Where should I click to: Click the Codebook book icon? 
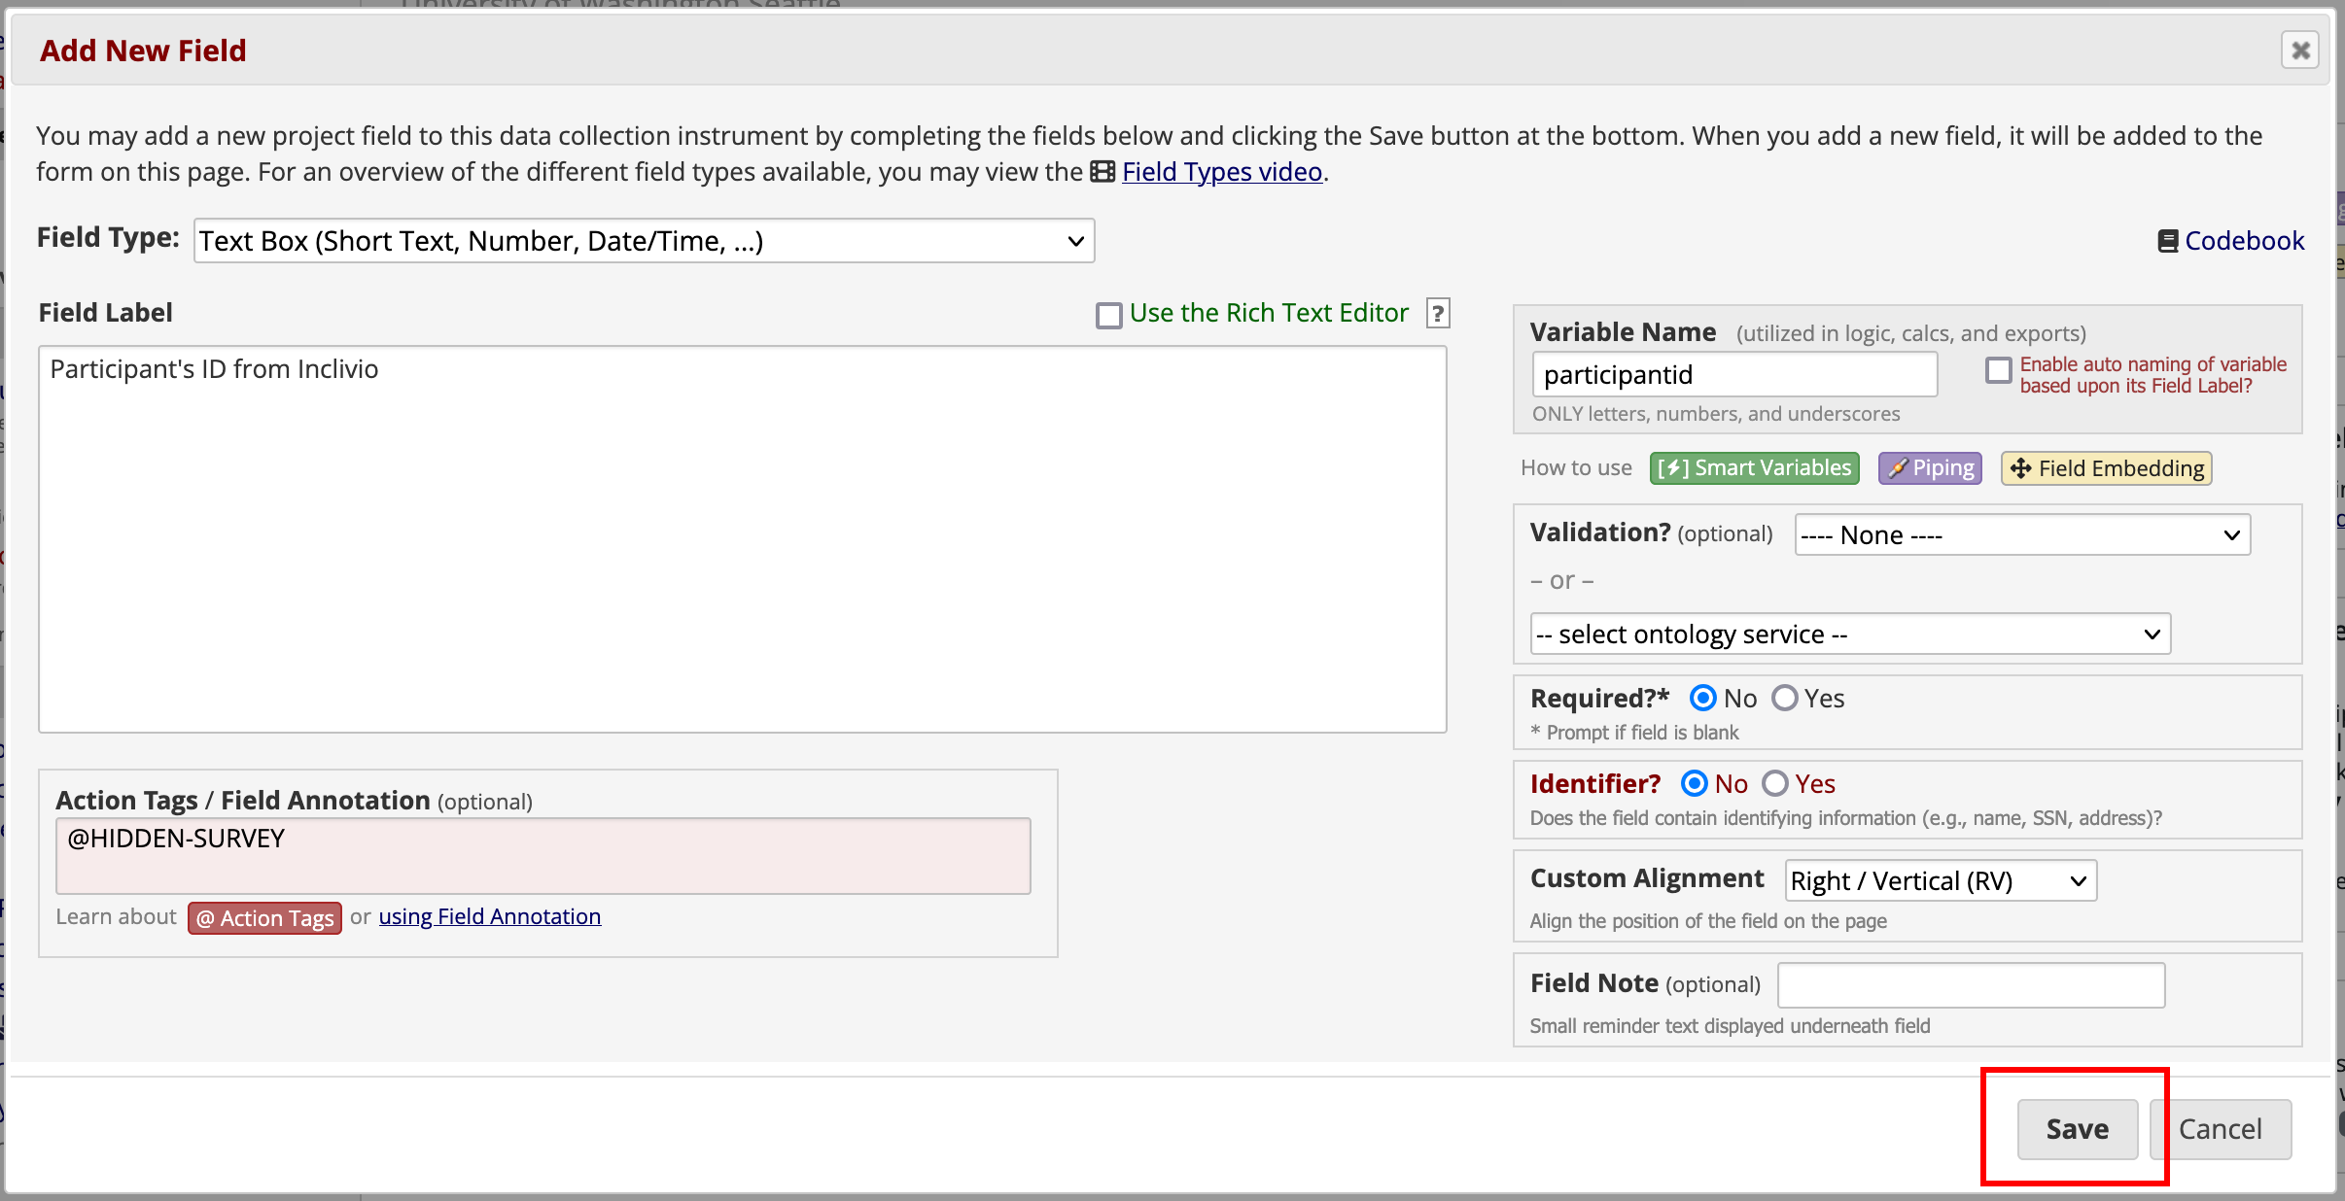click(x=2167, y=241)
